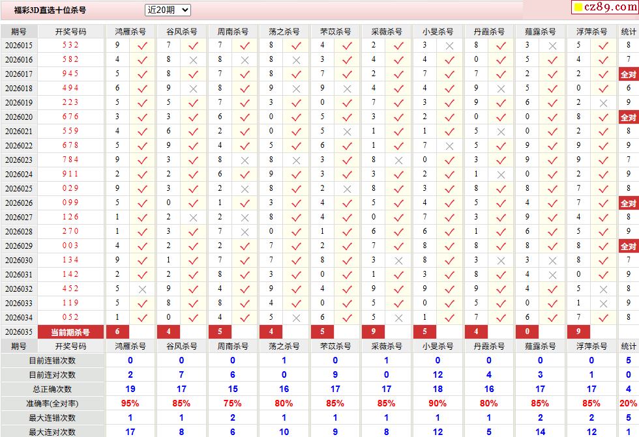This screenshot has height=437, width=639.
Task: Click the 统计 column header at top
Action: (629, 32)
